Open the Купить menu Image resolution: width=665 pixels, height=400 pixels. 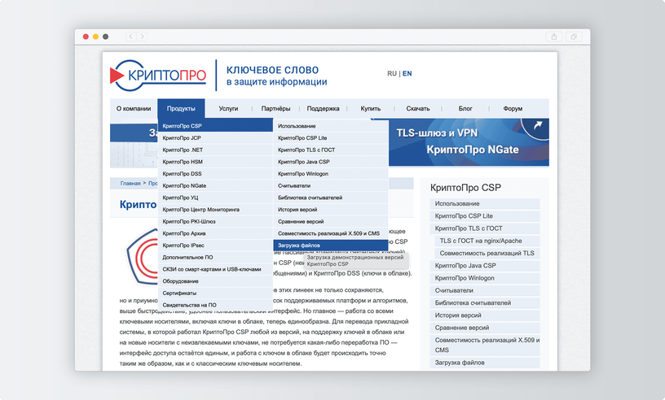pyautogui.click(x=371, y=108)
